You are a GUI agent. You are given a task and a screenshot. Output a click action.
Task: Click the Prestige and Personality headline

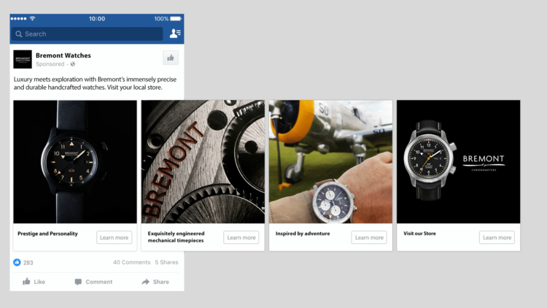(48, 234)
